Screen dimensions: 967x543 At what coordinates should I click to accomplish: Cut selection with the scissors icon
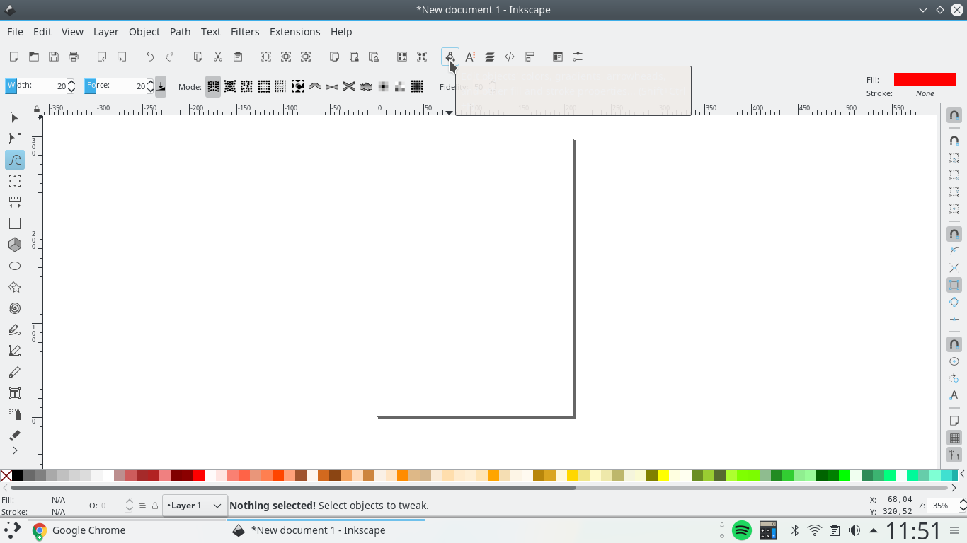coord(218,57)
